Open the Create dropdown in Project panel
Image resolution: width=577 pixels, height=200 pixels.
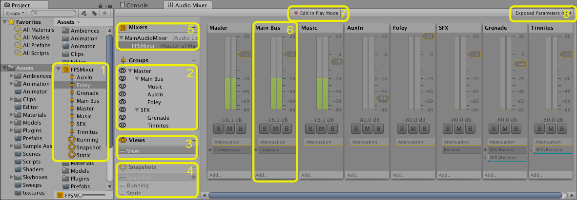click(15, 13)
